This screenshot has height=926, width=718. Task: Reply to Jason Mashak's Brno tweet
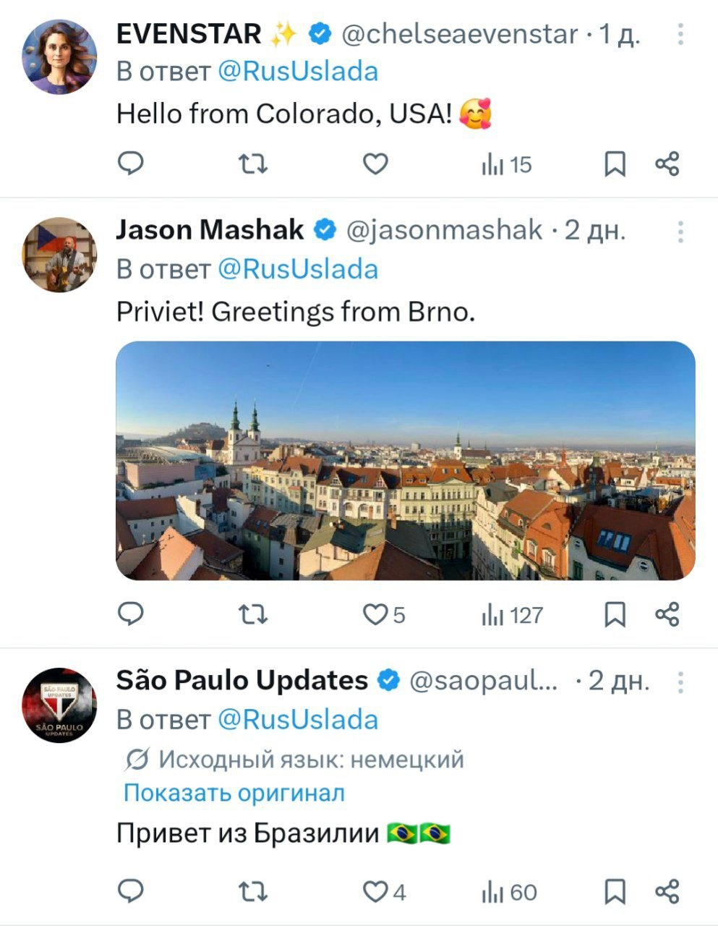131,614
